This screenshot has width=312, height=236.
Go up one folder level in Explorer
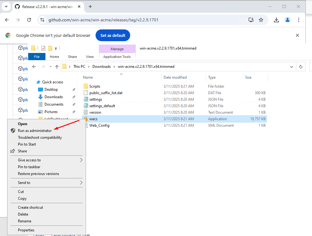57,67
